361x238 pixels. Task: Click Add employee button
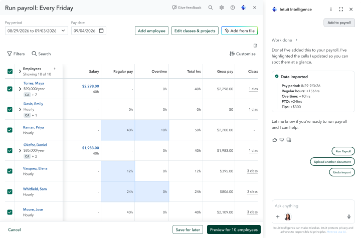151,31
